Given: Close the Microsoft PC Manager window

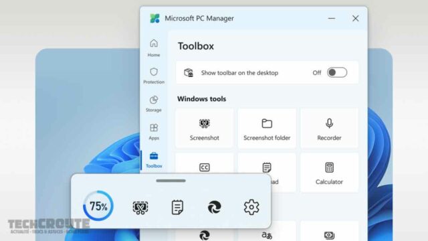Looking at the screenshot, I should [355, 18].
